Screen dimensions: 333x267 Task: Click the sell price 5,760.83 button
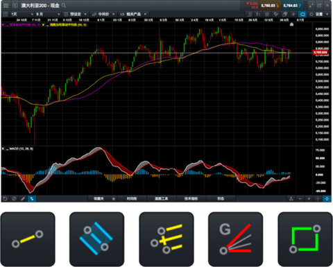click(x=270, y=6)
